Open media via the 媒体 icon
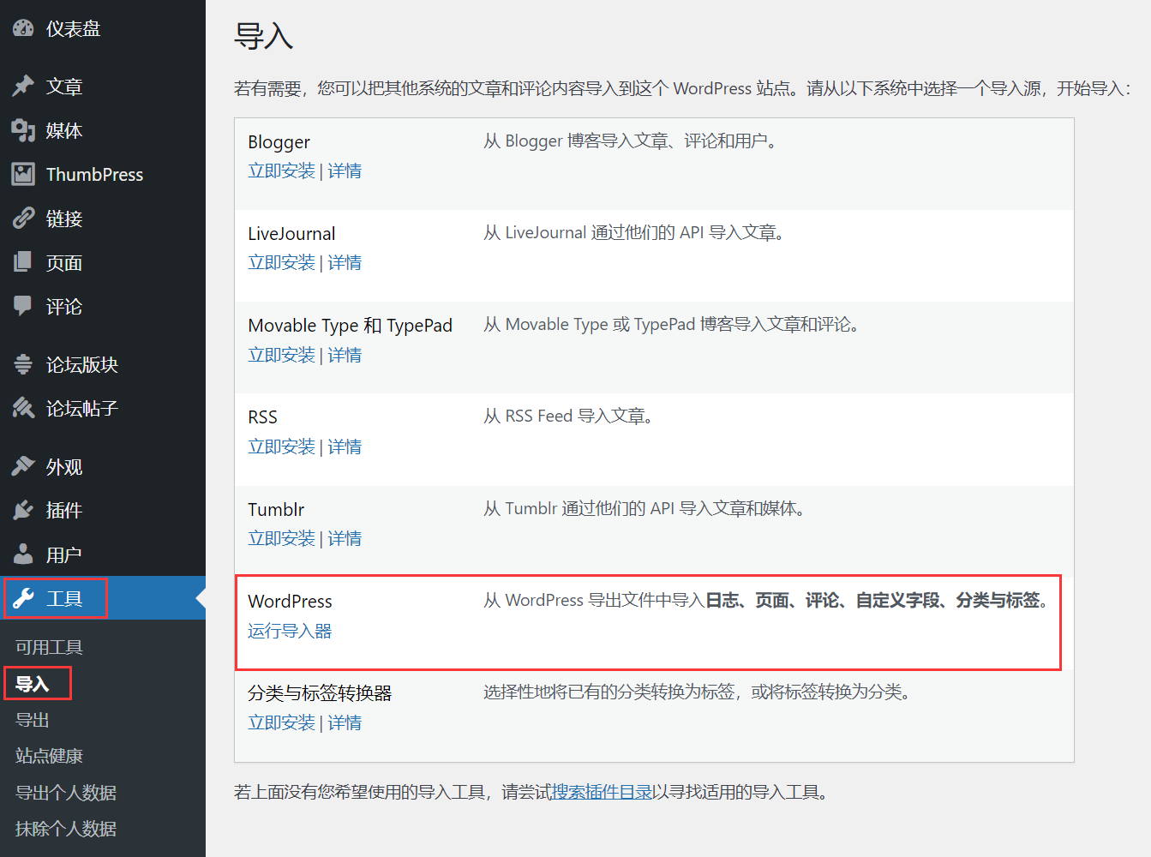 tap(23, 130)
